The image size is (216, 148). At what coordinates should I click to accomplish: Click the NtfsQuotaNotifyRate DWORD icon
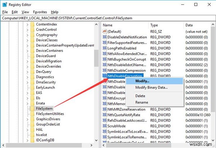104,115
